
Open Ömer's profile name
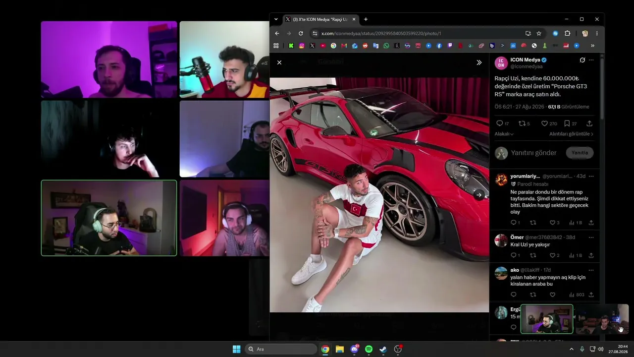[517, 237]
